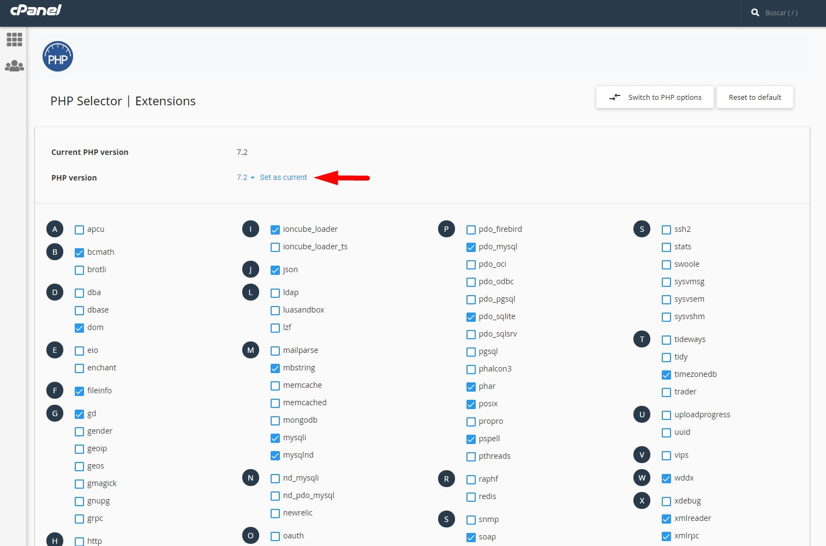Click the search magnifier icon
The height and width of the screenshot is (546, 826).
click(x=755, y=13)
